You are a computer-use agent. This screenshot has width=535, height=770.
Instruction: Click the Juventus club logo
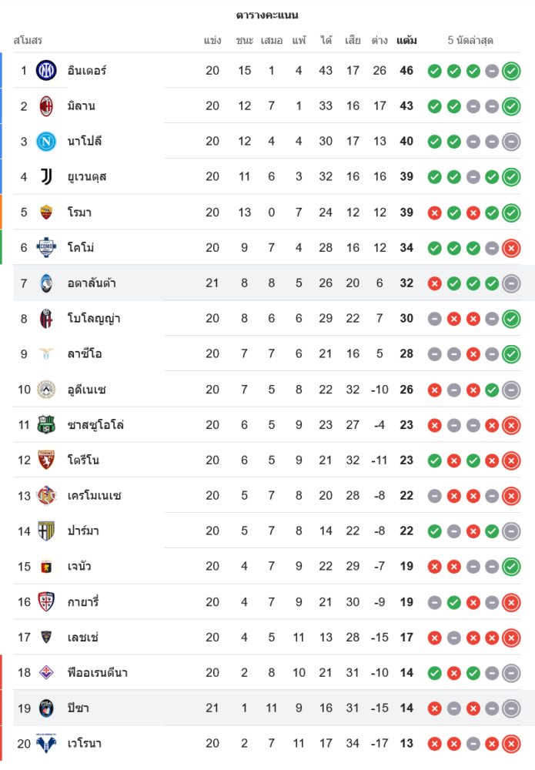[x=46, y=177]
